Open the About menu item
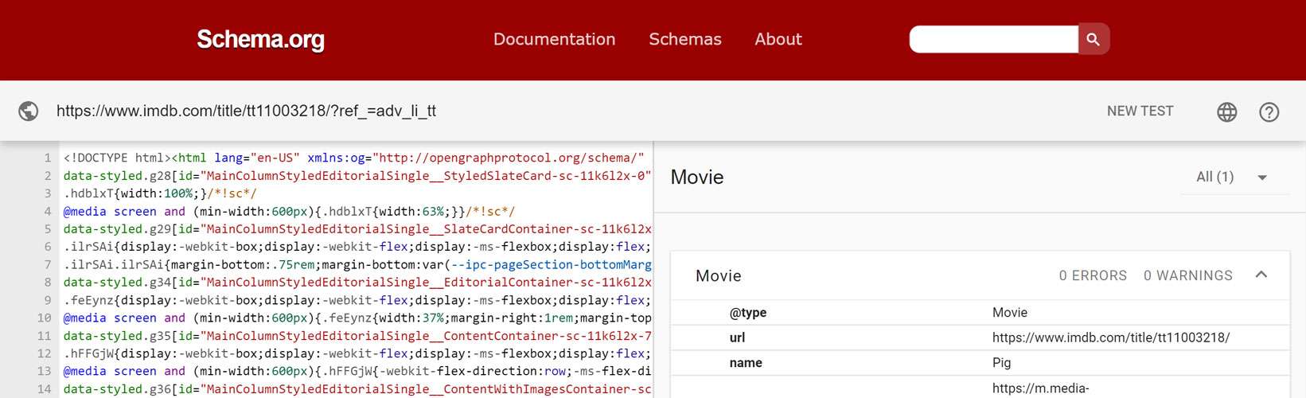Screen dimensions: 1306x398 tap(778, 39)
